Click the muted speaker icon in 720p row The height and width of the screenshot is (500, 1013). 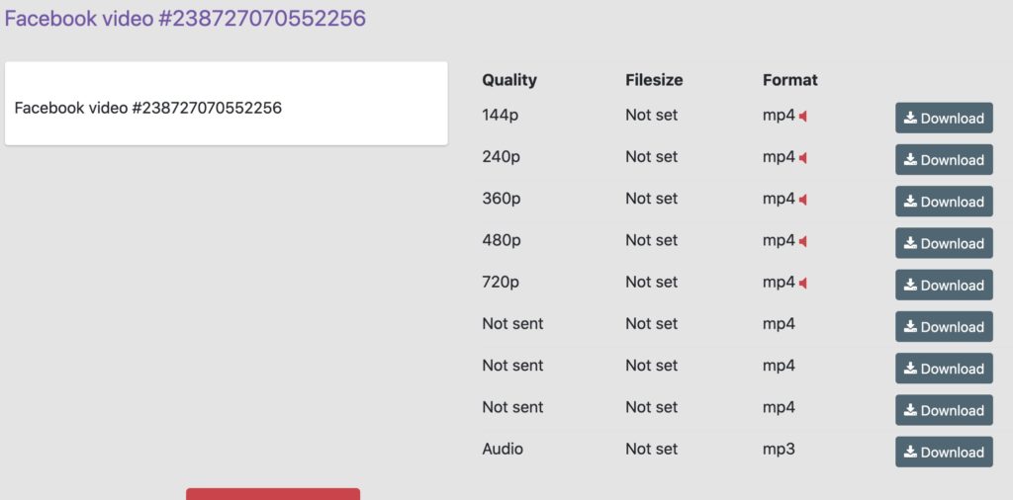(x=803, y=284)
